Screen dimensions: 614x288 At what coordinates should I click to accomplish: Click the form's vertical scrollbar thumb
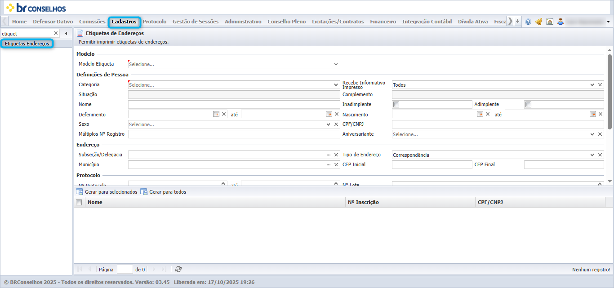coord(610,92)
